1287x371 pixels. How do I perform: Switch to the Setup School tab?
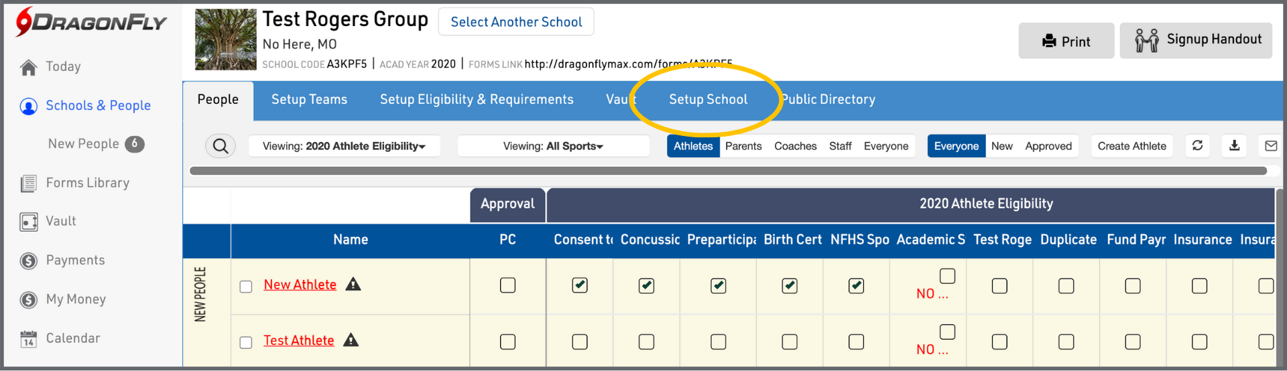[708, 100]
